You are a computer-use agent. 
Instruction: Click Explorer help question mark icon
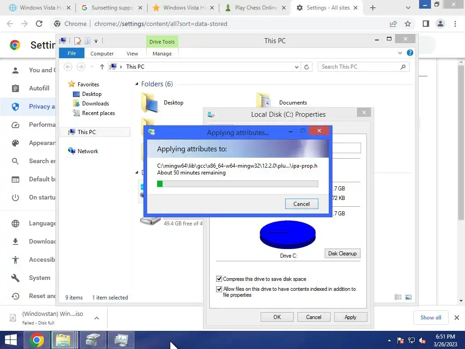tap(410, 53)
